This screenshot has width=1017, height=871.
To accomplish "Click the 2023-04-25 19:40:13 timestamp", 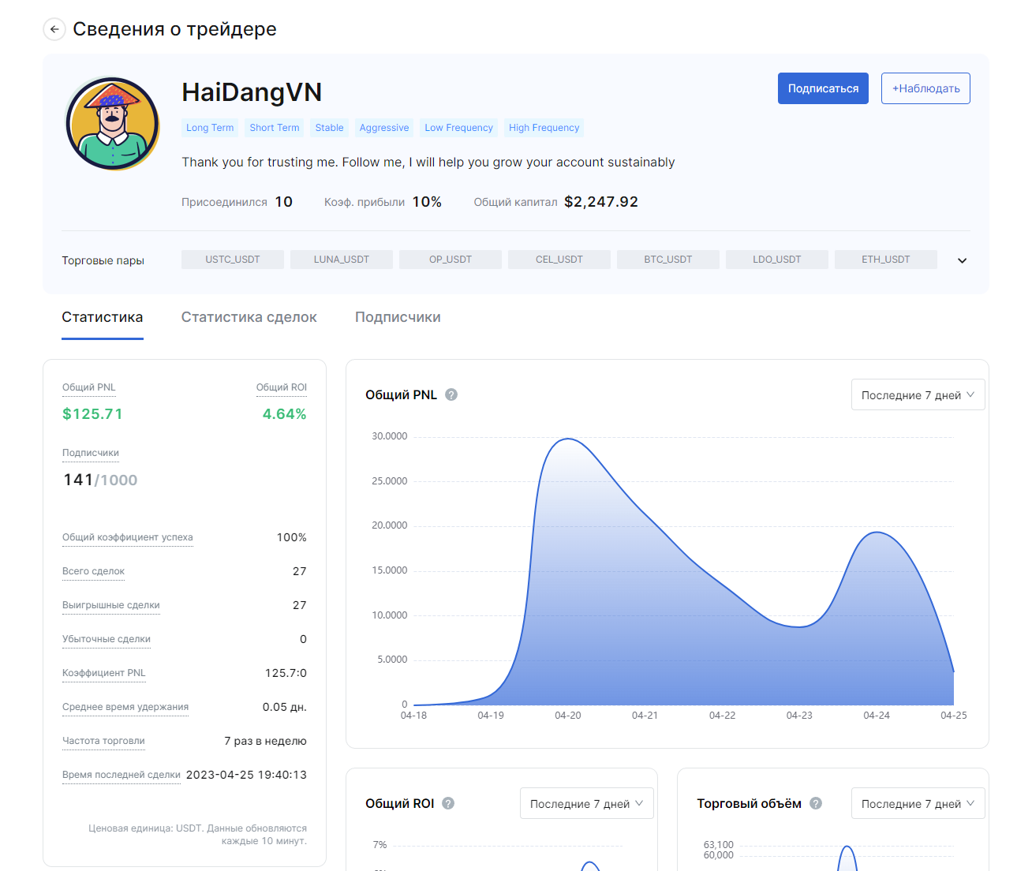I will (x=246, y=775).
